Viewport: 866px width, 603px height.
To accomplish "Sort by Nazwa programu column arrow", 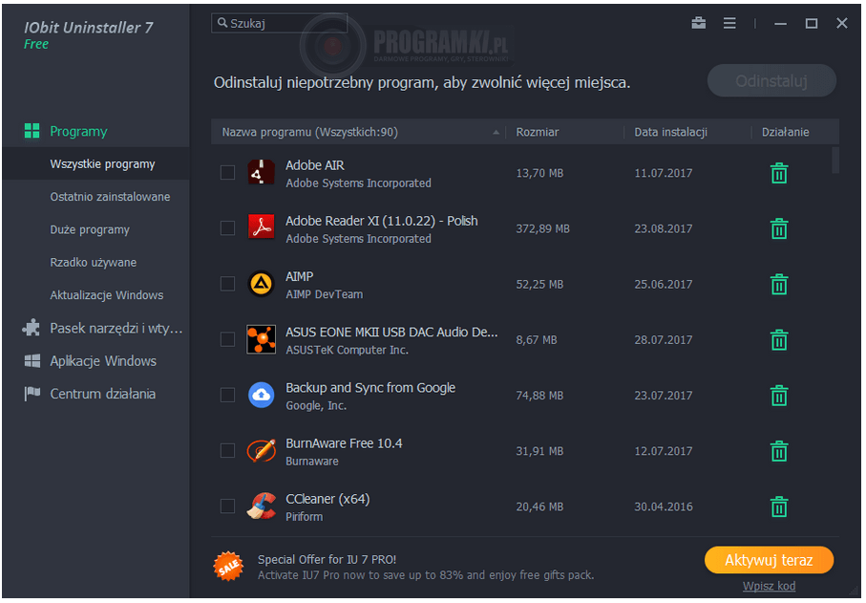I will tap(496, 132).
